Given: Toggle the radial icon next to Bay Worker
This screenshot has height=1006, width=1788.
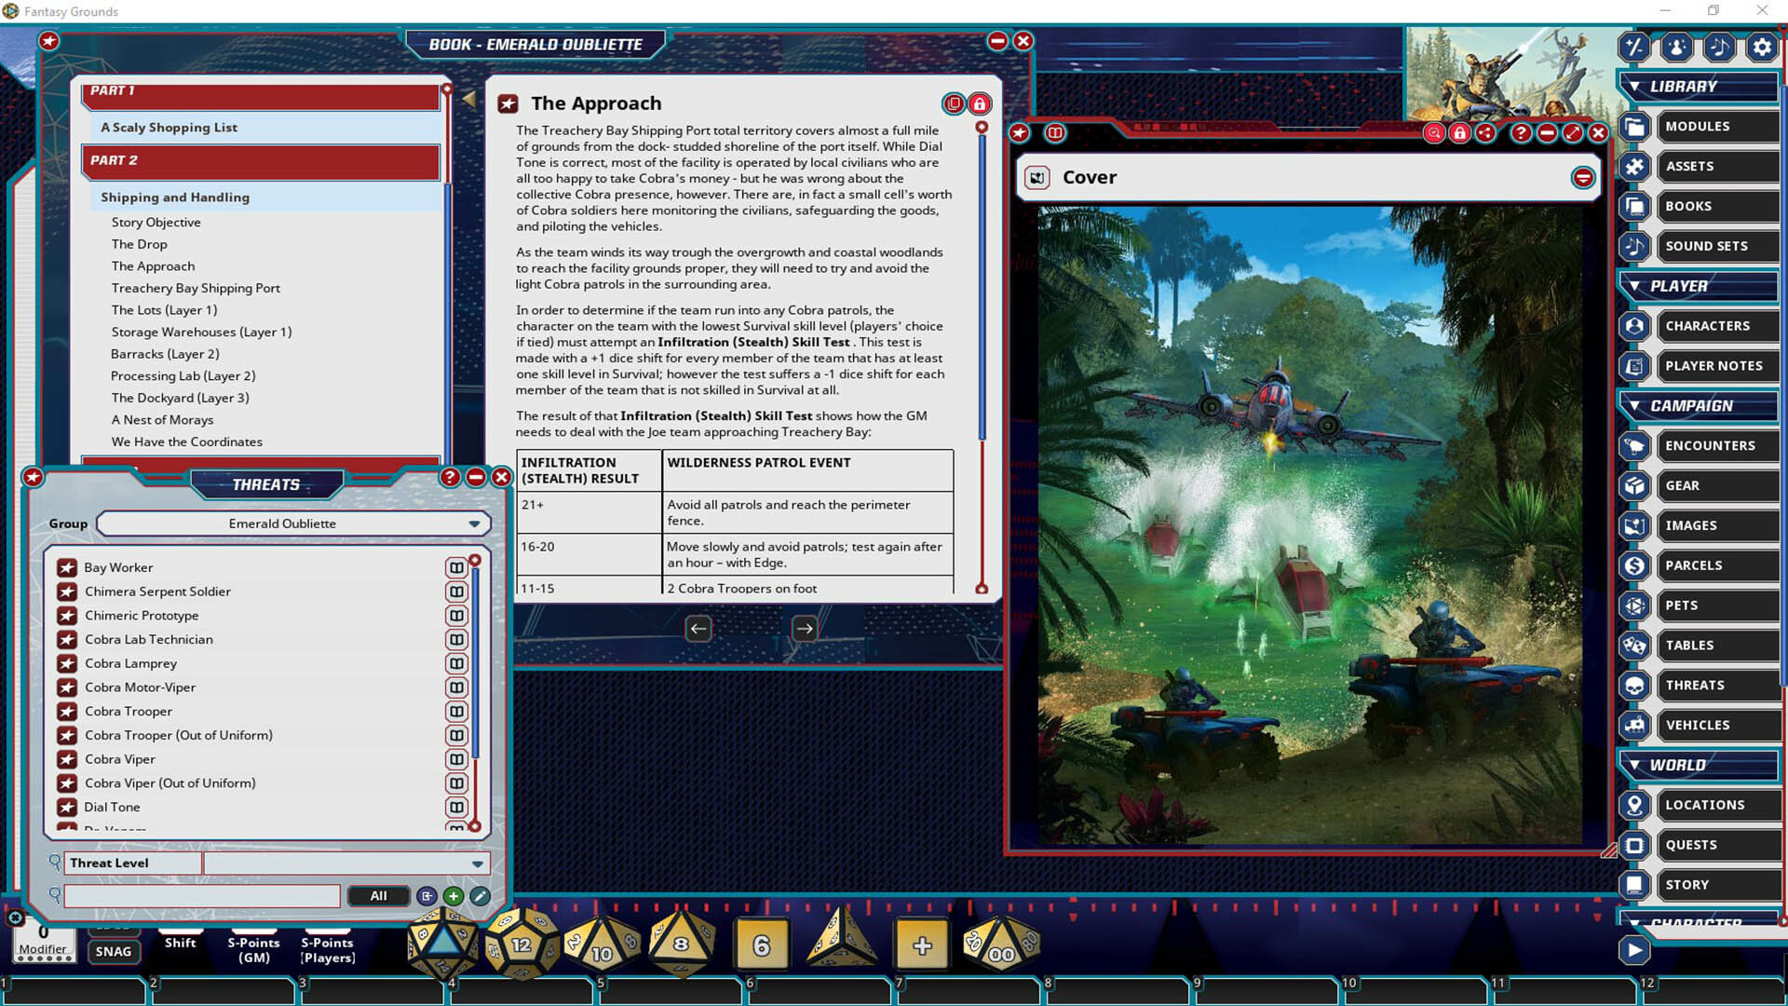Looking at the screenshot, I should coord(456,567).
